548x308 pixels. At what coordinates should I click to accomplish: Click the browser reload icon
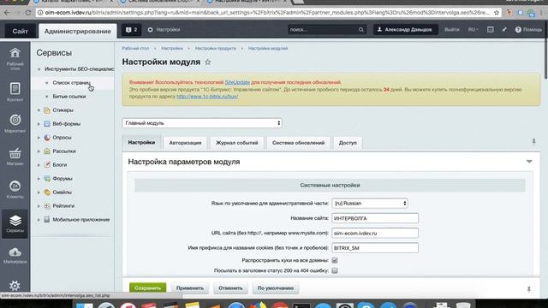pyautogui.click(x=28, y=13)
